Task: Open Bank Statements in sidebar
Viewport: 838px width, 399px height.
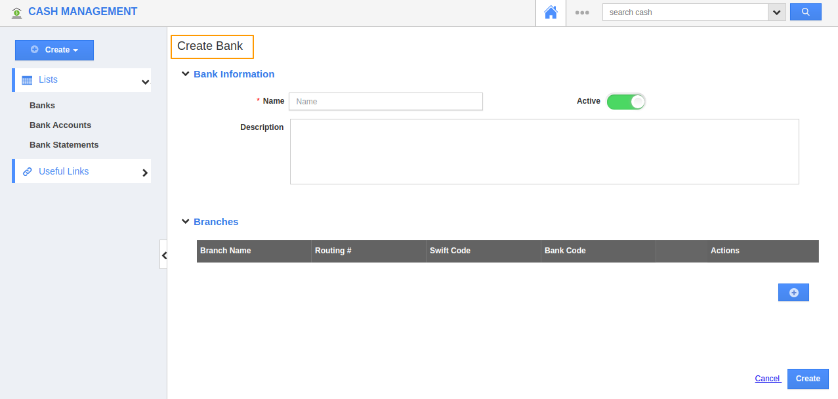Action: [x=64, y=145]
